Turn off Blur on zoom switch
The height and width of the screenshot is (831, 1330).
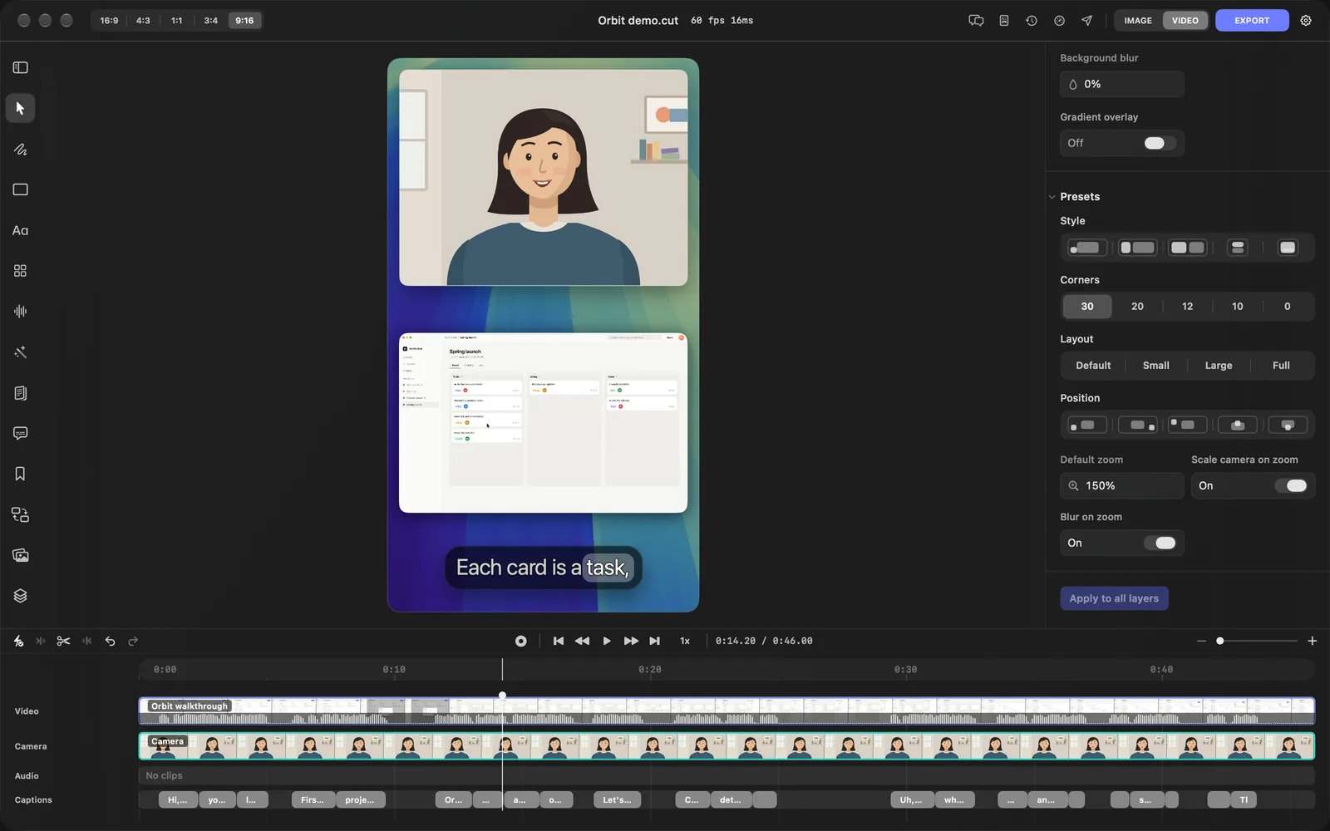click(1160, 543)
